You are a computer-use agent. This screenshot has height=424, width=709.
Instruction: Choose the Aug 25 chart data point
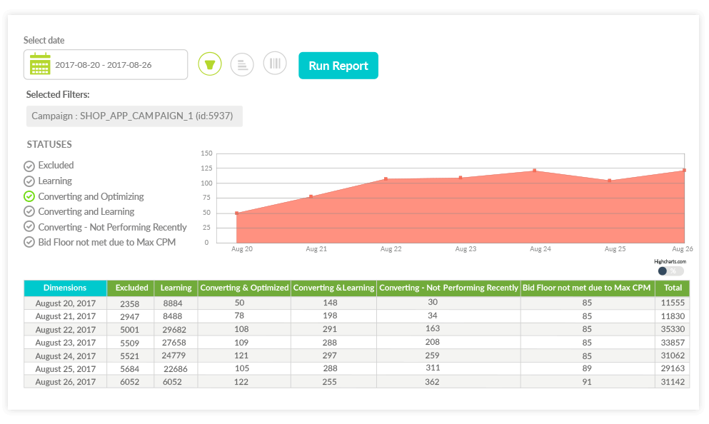click(610, 181)
